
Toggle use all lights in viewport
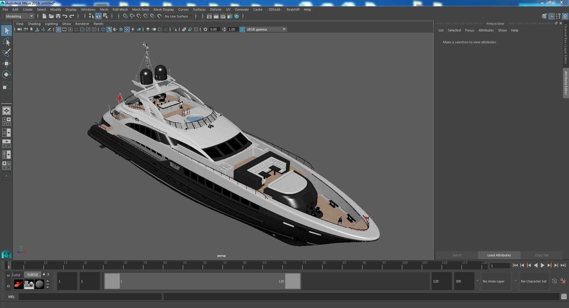(133, 29)
